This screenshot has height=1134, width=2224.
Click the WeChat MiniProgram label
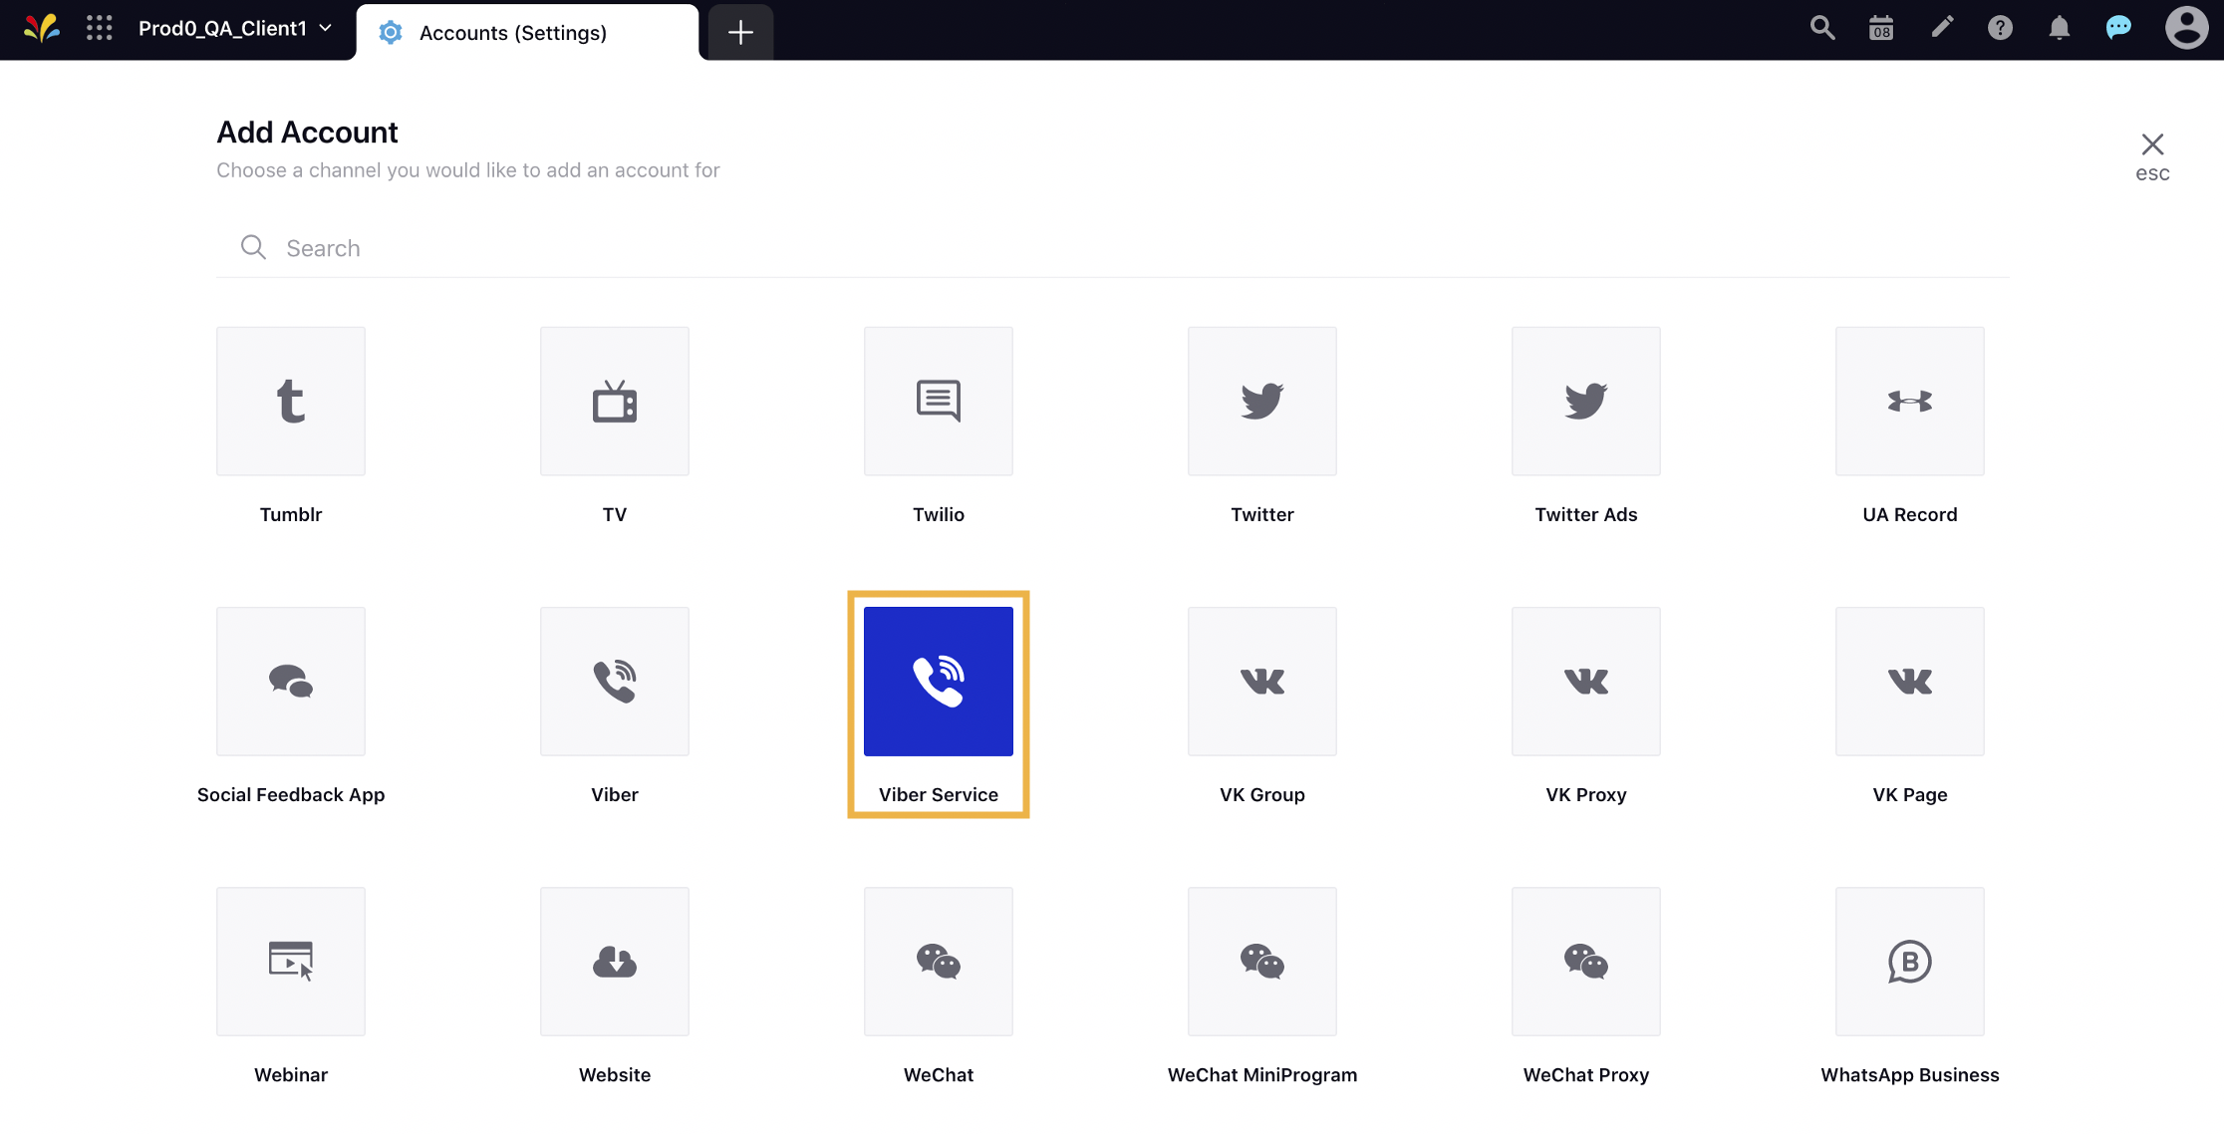[1262, 1074]
